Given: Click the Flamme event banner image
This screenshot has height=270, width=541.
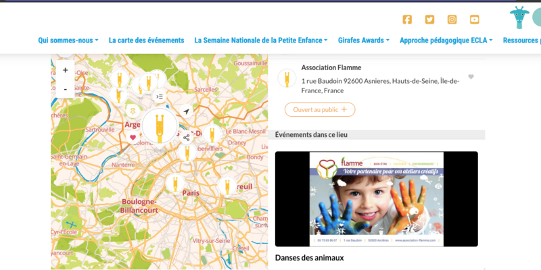Looking at the screenshot, I should 376,198.
